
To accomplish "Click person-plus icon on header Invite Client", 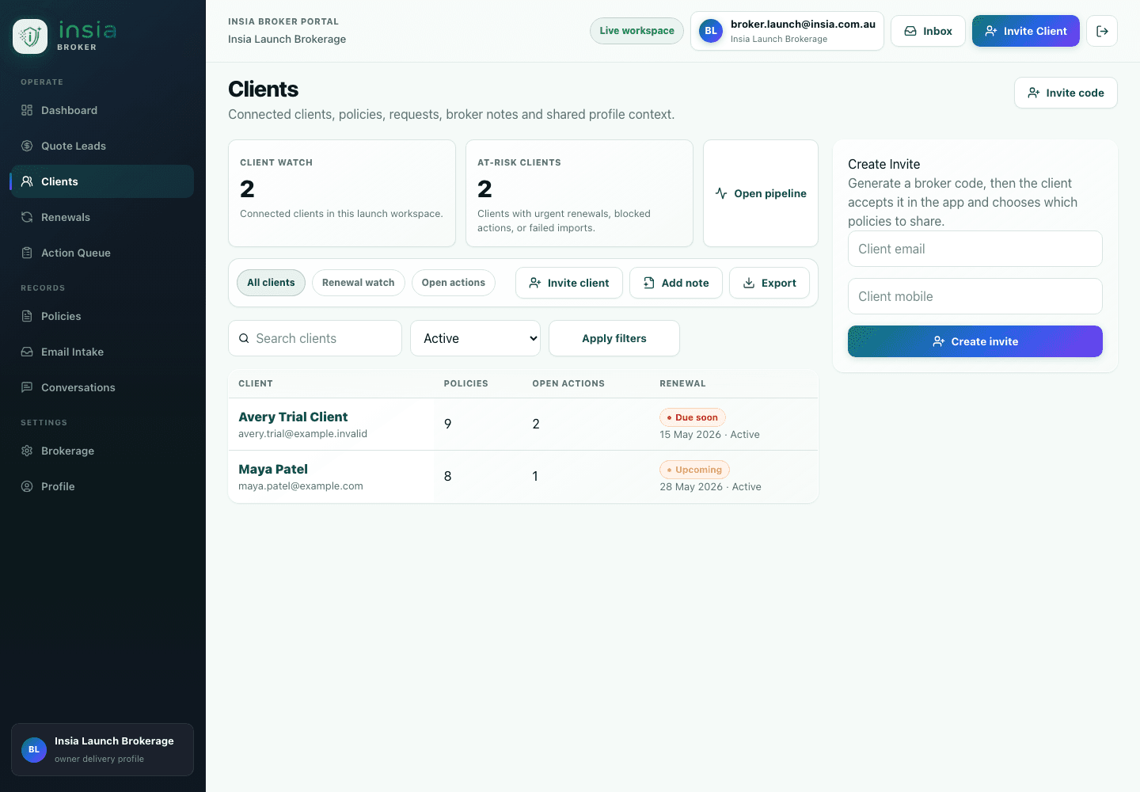I will [991, 31].
